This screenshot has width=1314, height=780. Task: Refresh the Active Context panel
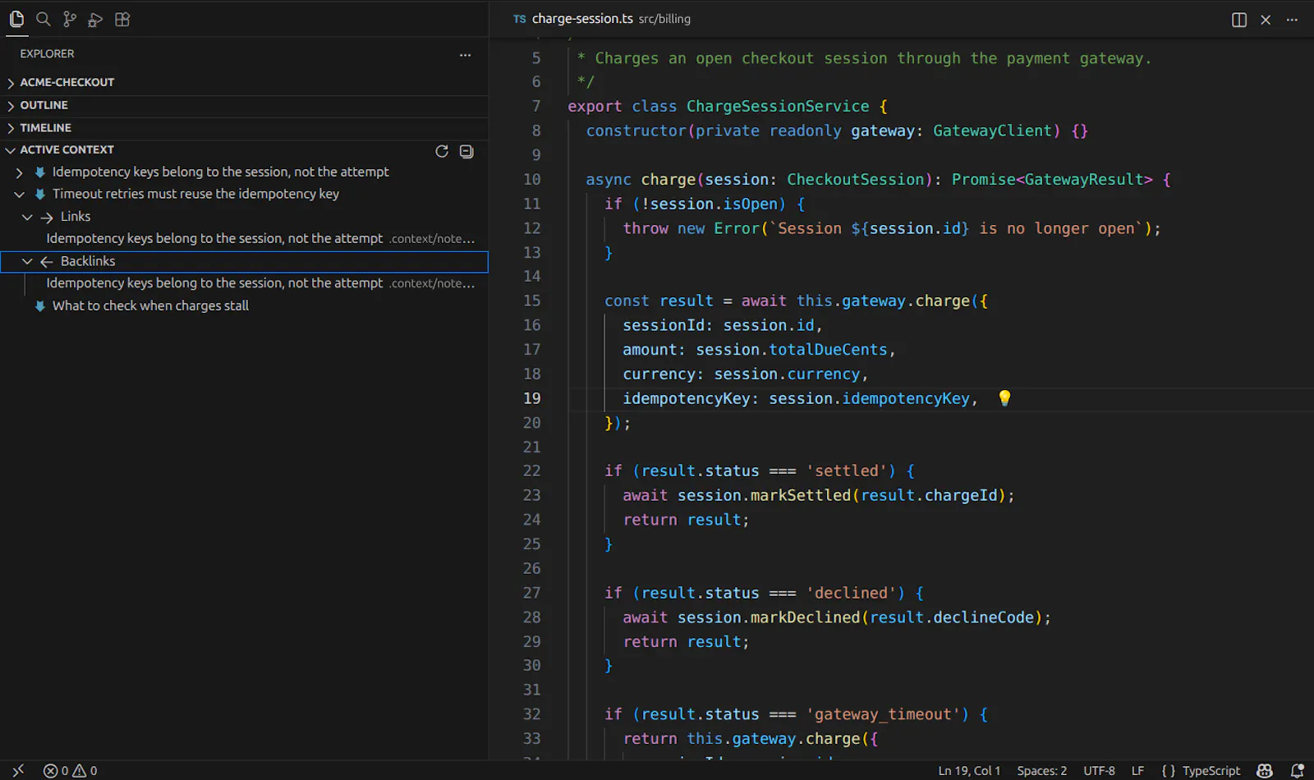tap(442, 151)
